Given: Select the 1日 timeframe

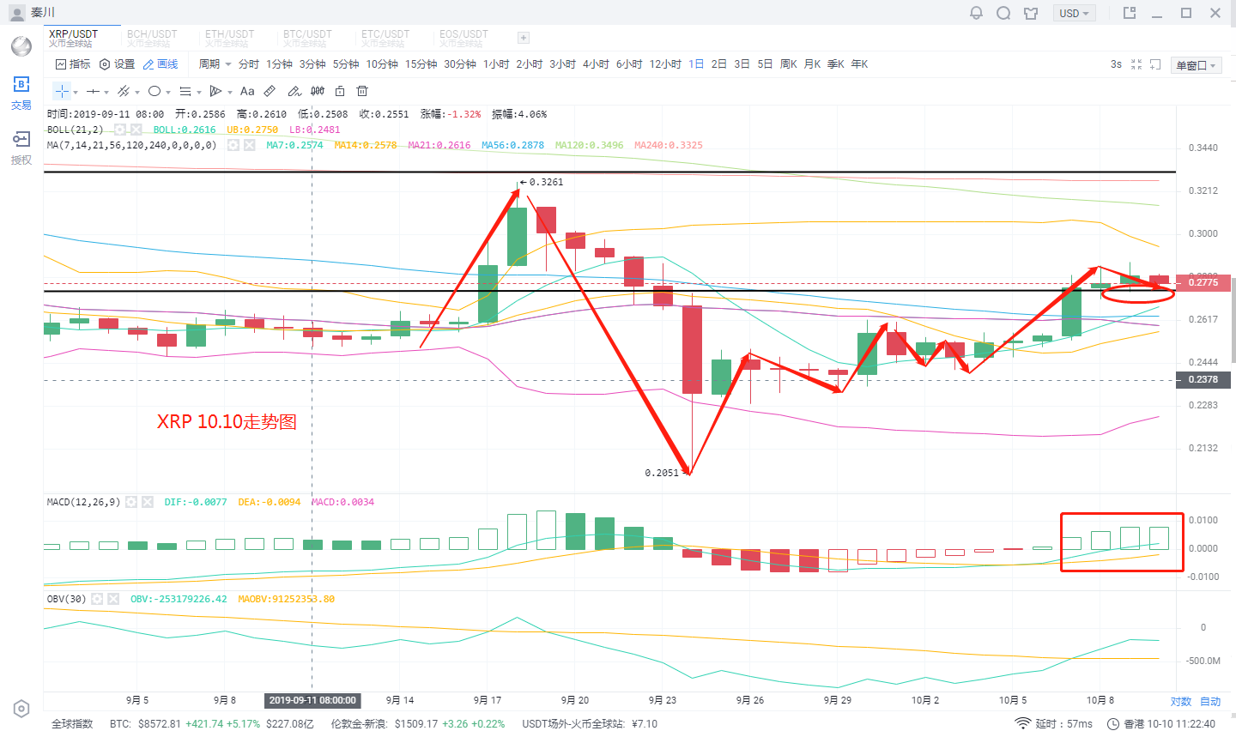Looking at the screenshot, I should pyautogui.click(x=696, y=64).
